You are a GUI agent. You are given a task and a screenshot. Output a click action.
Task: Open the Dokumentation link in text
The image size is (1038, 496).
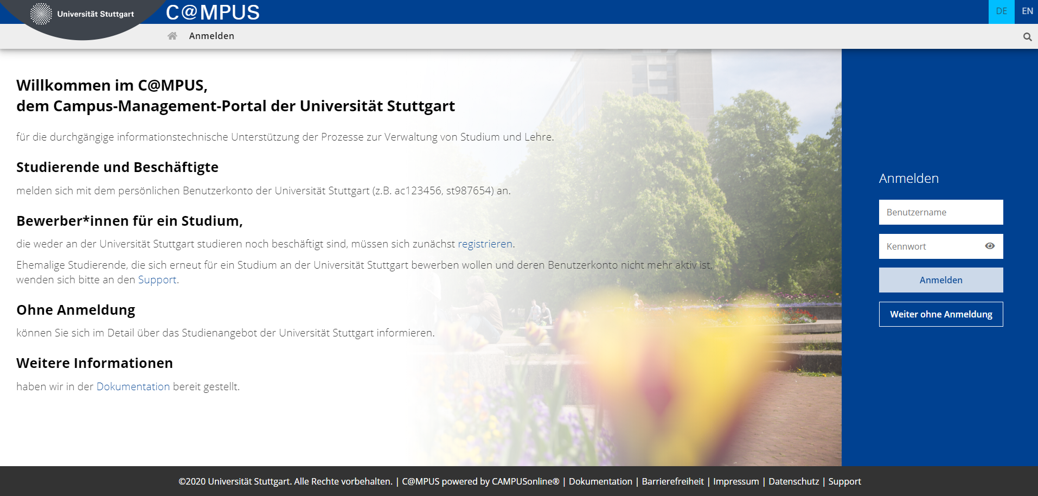coord(133,386)
